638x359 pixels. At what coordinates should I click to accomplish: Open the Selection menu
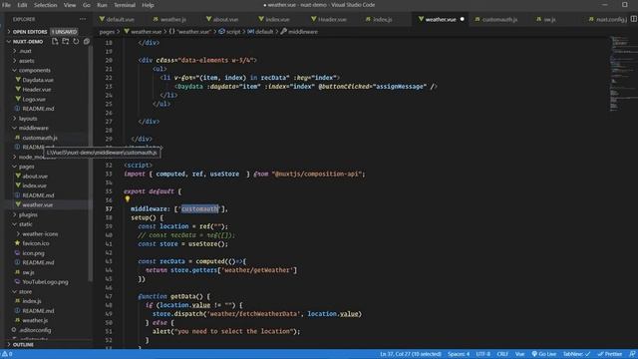(45, 5)
